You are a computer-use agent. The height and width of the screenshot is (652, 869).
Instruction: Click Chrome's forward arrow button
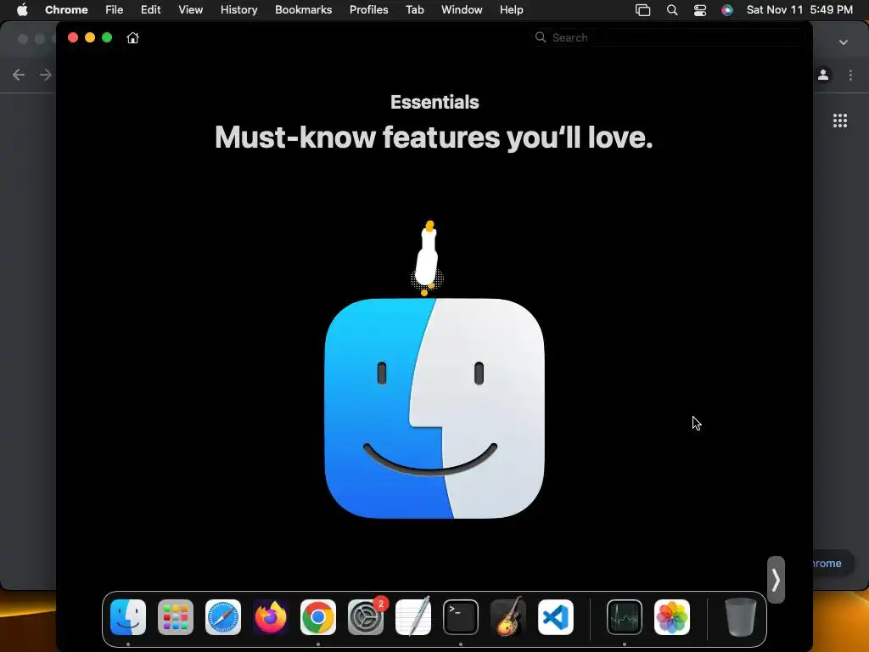click(x=46, y=75)
